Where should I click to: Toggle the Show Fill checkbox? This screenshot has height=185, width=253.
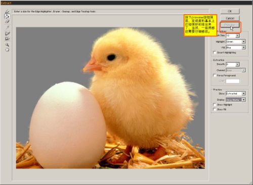tap(215, 110)
